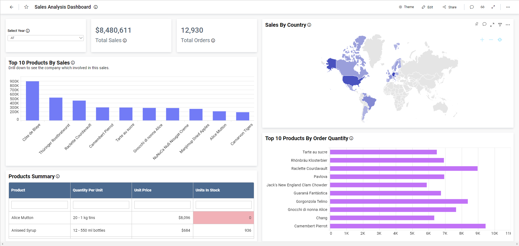
Task: Focus the Units In Stock filter field
Action: [x=224, y=205]
